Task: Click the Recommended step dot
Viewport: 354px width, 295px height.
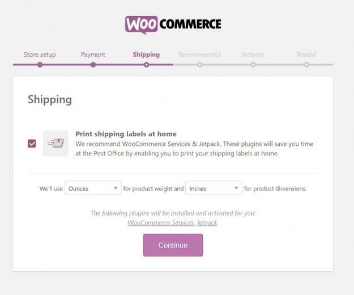Action: click(x=200, y=65)
